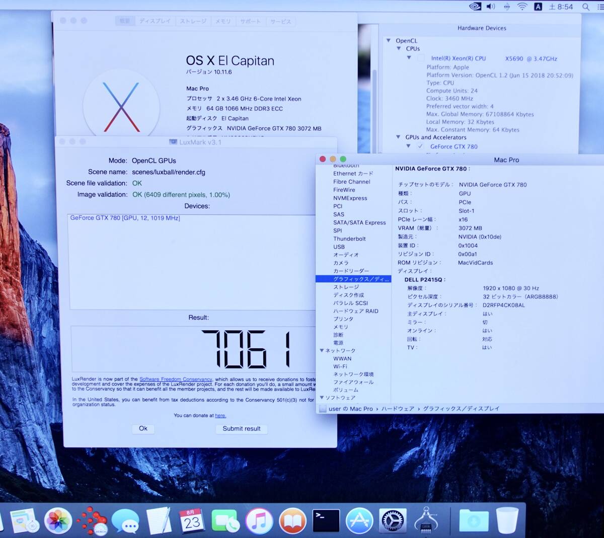Open the volume control in menu bar
This screenshot has height=538, width=604.
click(491, 7)
